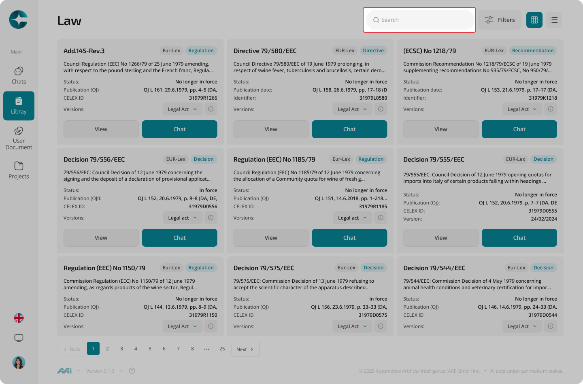Click info icon on Directive 79/580/EEC card
Screen dimensions: 583x384
[x=381, y=109]
